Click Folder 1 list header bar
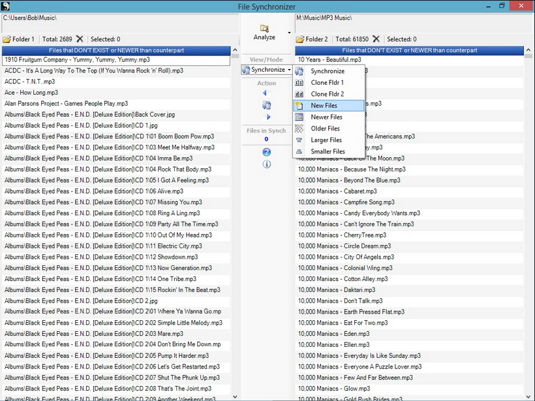 tap(116, 50)
